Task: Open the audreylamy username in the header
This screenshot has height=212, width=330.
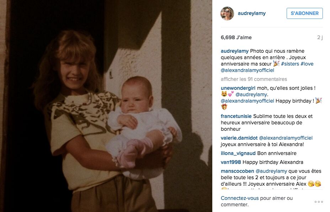Action: tap(251, 13)
